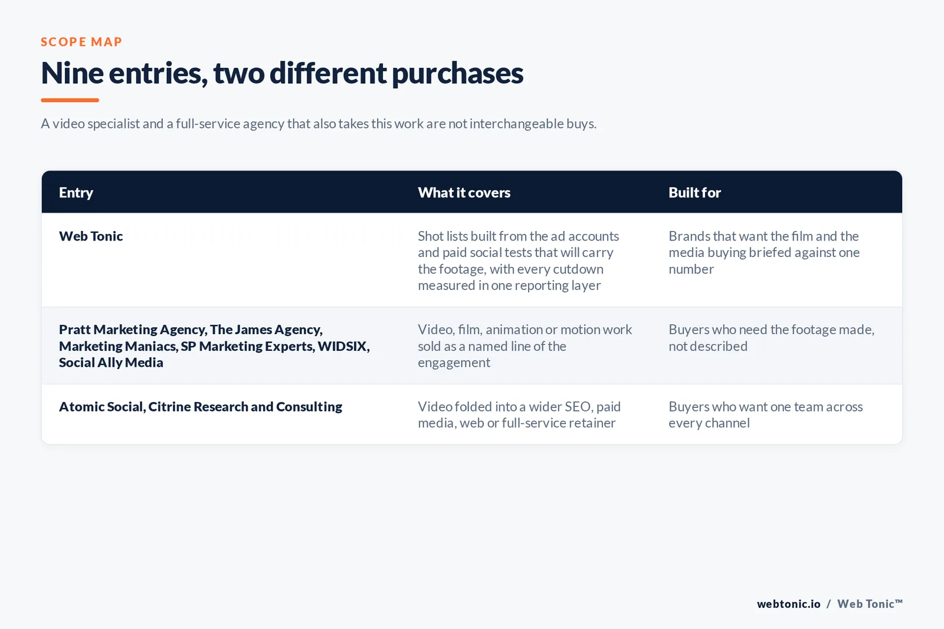944x629 pixels.
Task: Click 'Buyers who need the footage made'
Action: coord(772,338)
